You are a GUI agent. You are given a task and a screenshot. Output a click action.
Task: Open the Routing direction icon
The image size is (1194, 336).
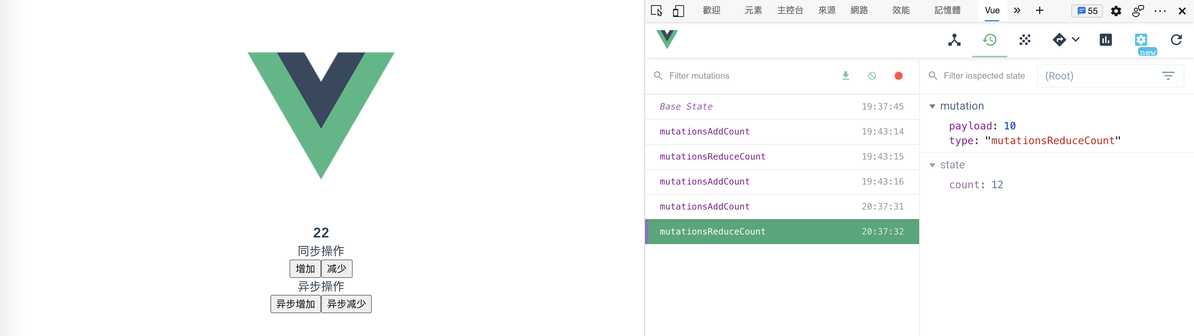[x=1059, y=40]
